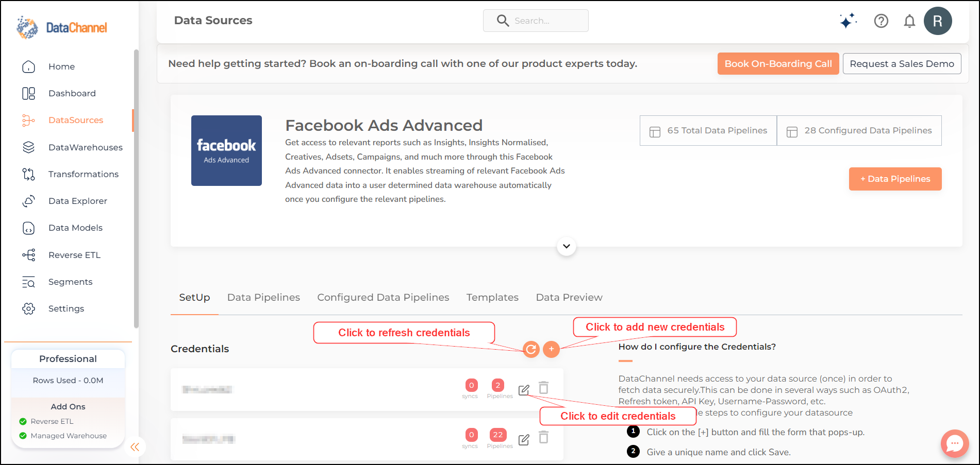Viewport: 980px width, 465px height.
Task: Click Request a Sales Demo button
Action: click(x=902, y=64)
